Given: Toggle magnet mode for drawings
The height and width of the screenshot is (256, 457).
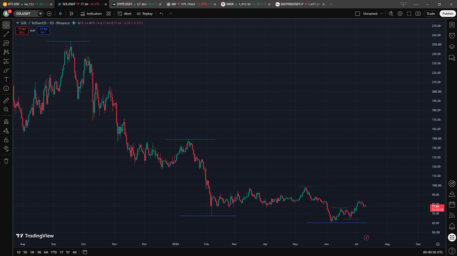Looking at the screenshot, I should coord(6,122).
